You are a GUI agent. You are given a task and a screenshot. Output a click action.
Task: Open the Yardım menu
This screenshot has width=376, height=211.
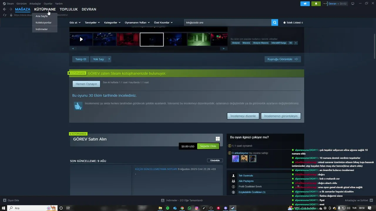coord(59,4)
